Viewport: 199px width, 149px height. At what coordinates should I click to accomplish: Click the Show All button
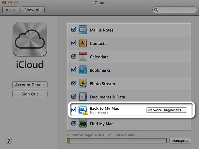click(x=33, y=10)
